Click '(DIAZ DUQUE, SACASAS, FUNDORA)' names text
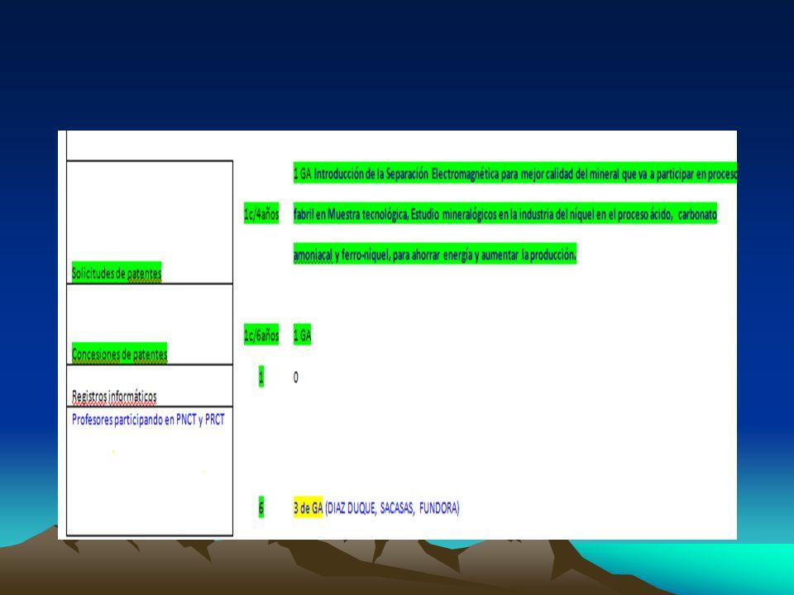Viewport: 794px width, 595px height. point(392,508)
